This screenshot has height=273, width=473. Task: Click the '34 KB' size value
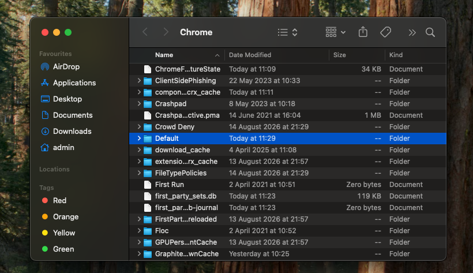coord(371,69)
